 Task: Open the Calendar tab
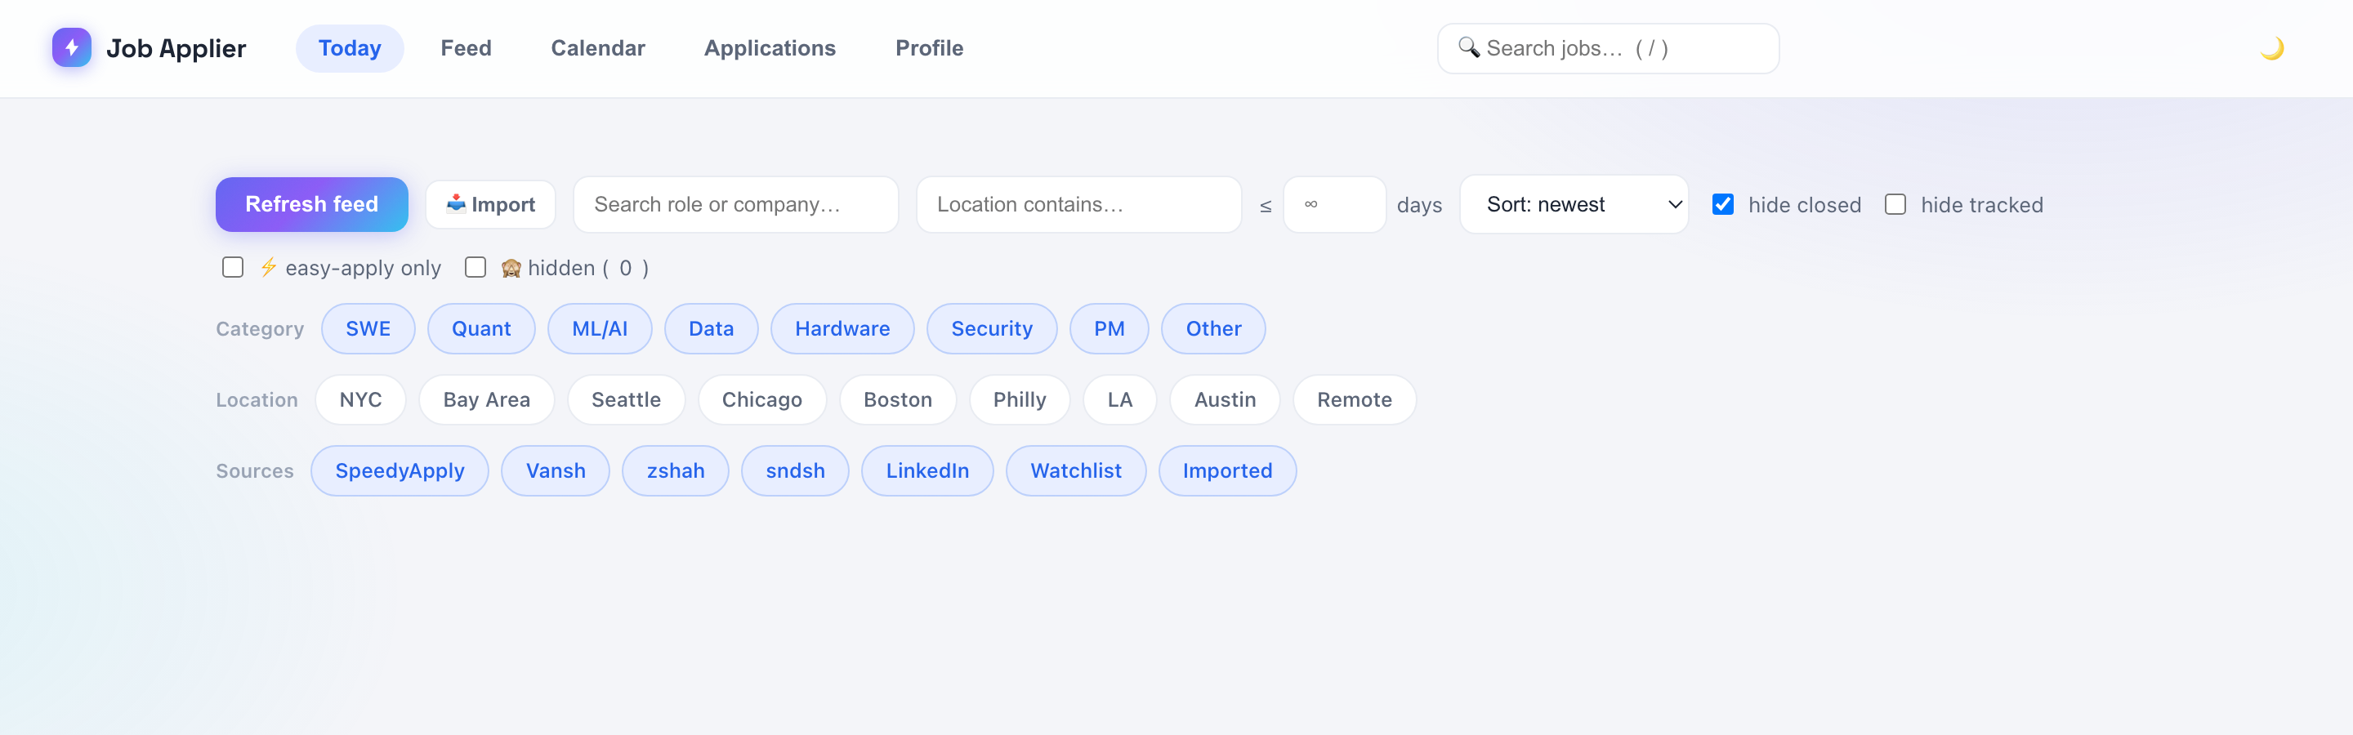(597, 48)
